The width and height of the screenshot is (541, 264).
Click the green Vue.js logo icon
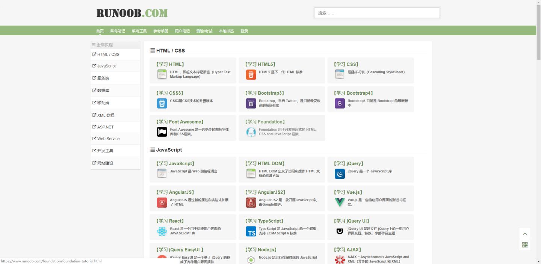click(x=340, y=202)
